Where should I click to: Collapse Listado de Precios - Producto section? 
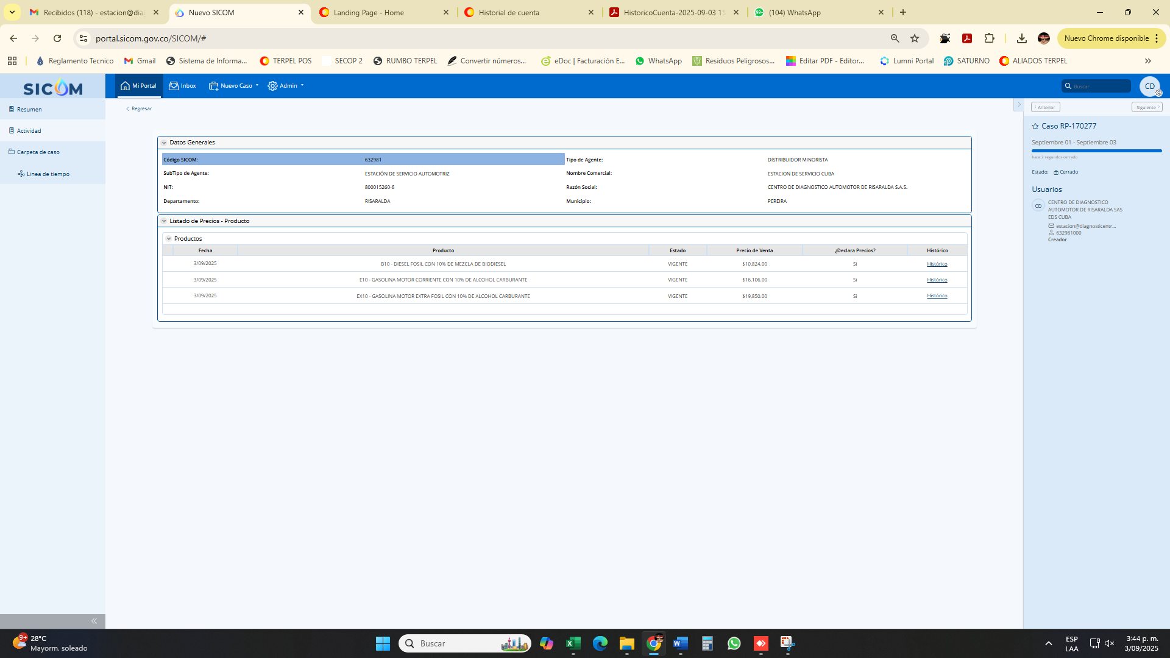(164, 221)
